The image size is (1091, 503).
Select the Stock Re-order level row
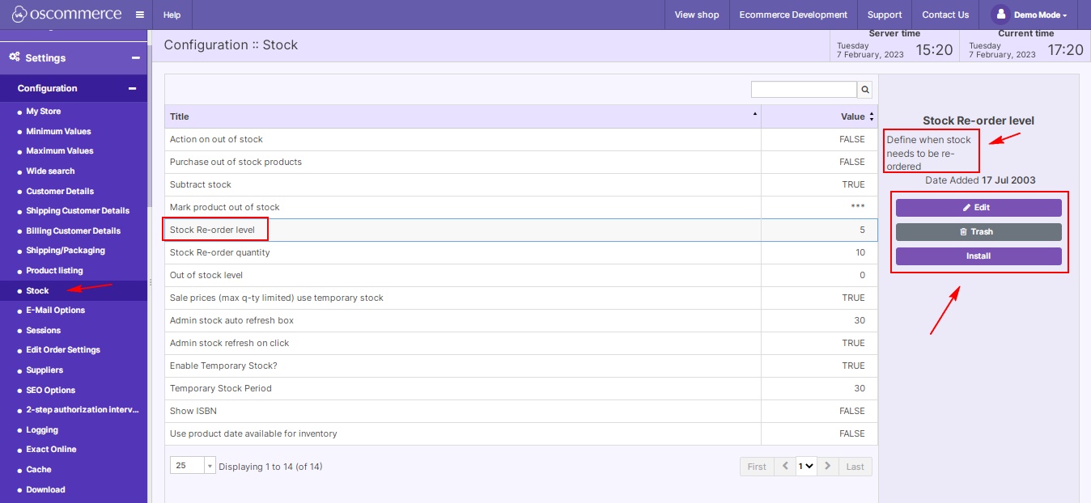(x=521, y=230)
